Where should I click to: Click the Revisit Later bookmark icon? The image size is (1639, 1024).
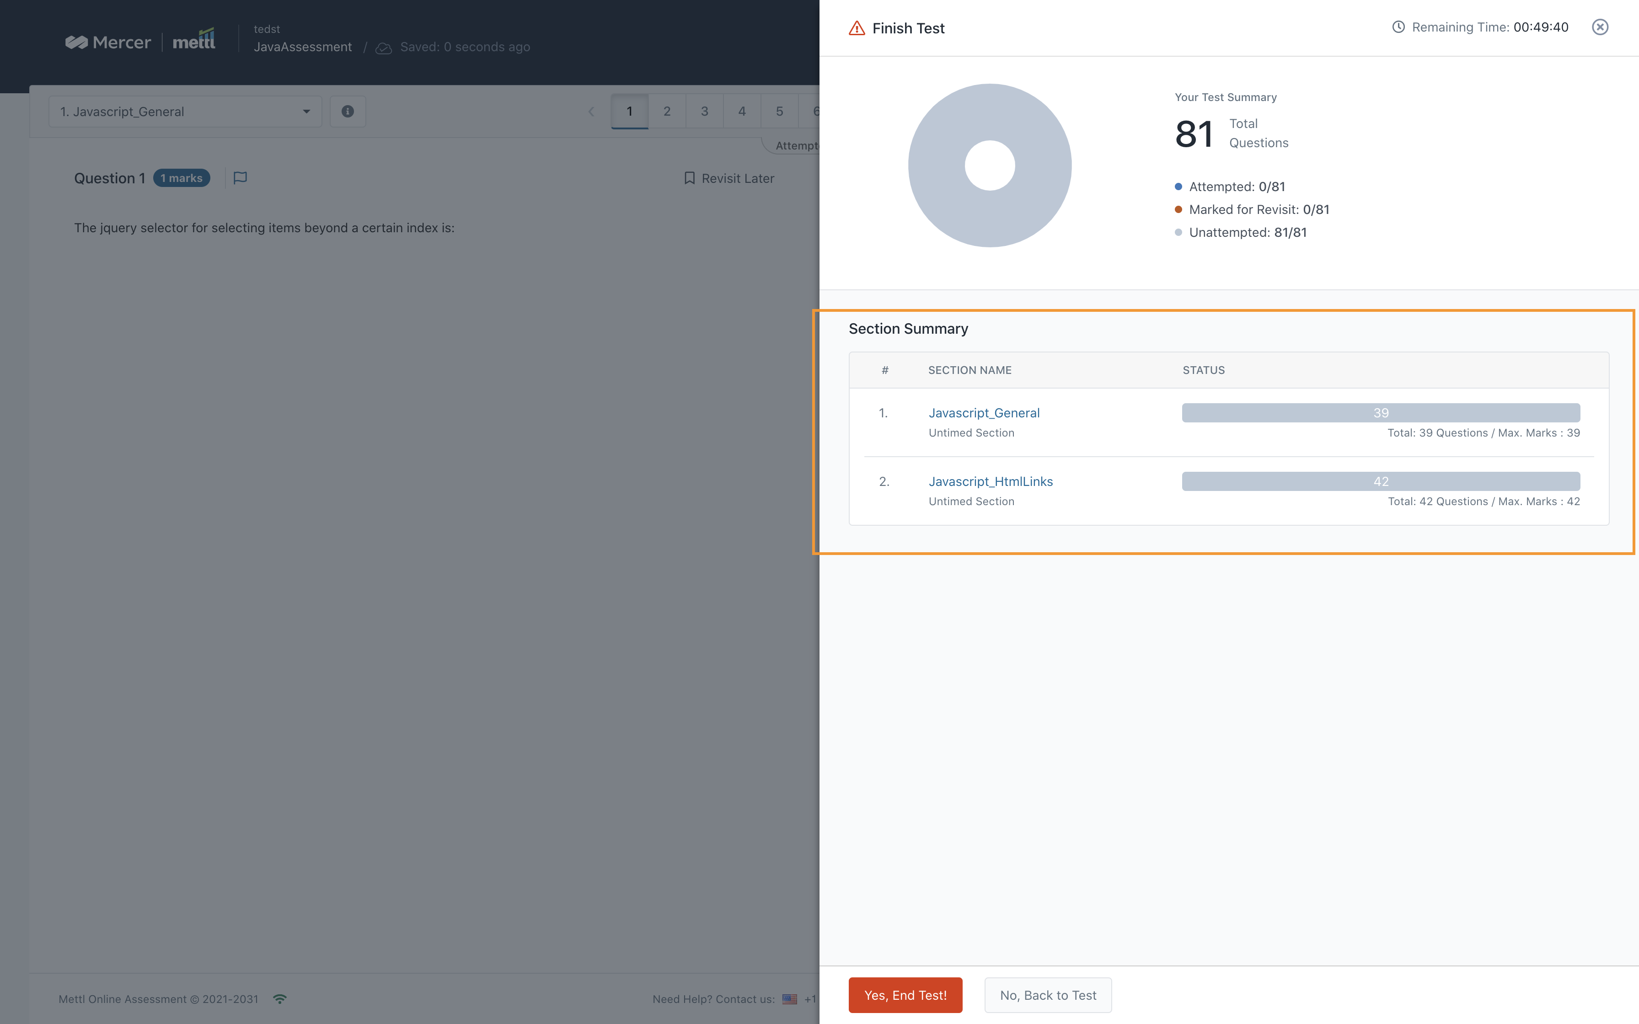tap(690, 178)
